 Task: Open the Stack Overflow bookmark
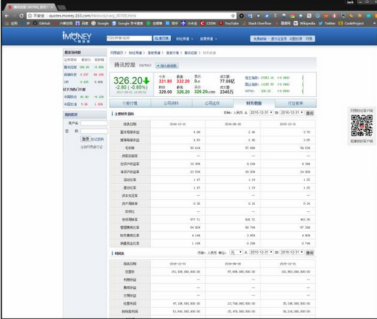[257, 23]
